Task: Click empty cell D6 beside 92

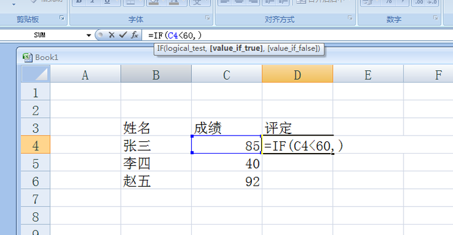Action: [298, 180]
